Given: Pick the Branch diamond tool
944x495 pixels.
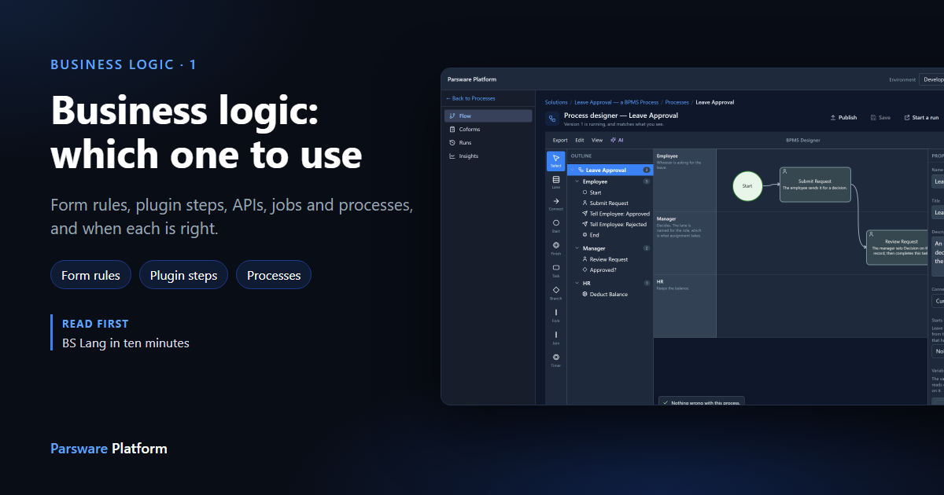Looking at the screenshot, I should click(x=556, y=293).
